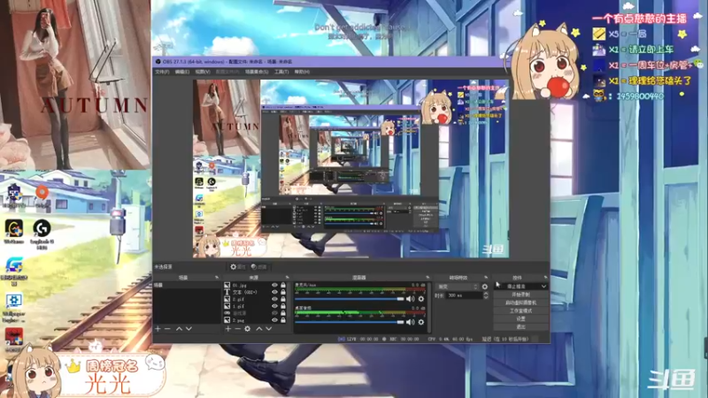Undock the 来源 panel via header icon

tap(287, 277)
